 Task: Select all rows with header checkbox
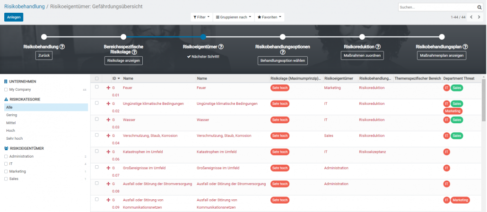(x=97, y=78)
